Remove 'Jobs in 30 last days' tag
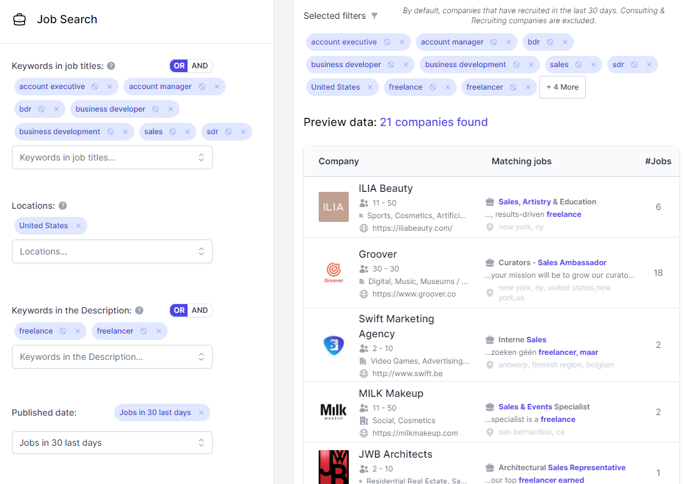685x484 pixels. pos(201,413)
